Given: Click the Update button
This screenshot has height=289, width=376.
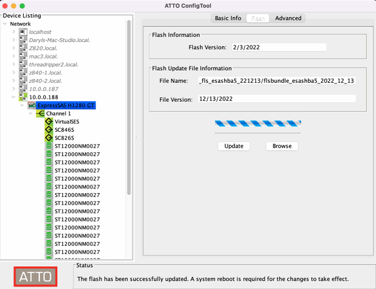Looking at the screenshot, I should pyautogui.click(x=234, y=146).
